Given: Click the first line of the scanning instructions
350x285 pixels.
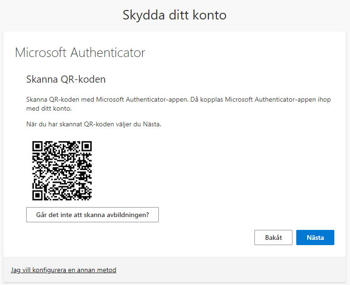Looking at the screenshot, I should click(178, 99).
